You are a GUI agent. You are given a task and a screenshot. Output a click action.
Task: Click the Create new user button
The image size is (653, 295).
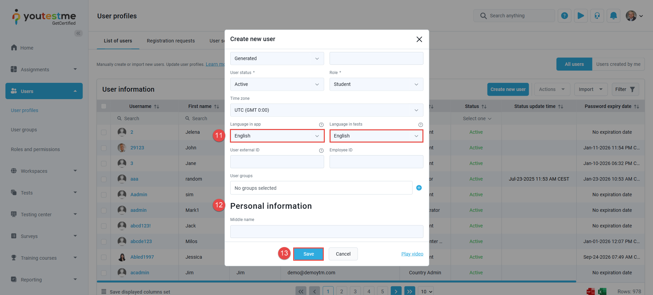pyautogui.click(x=508, y=89)
